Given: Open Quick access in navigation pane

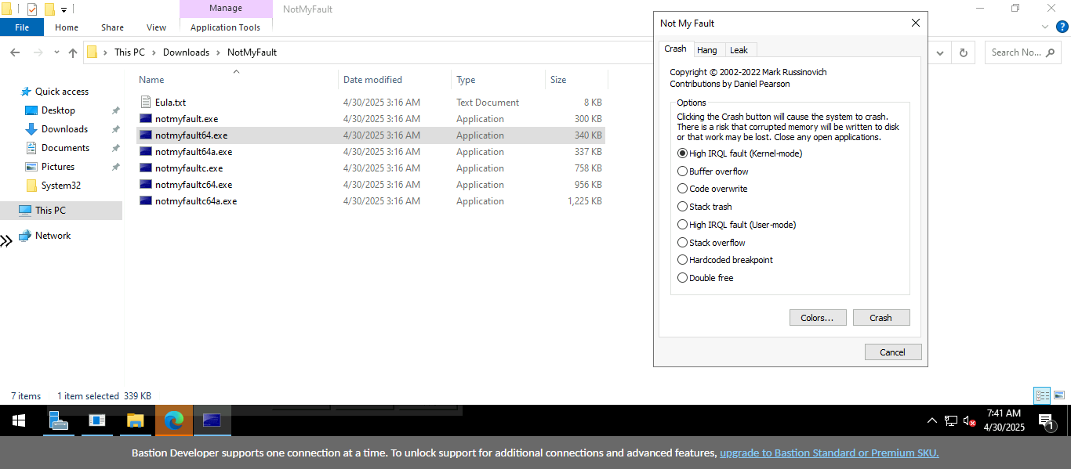Looking at the screenshot, I should pos(61,92).
